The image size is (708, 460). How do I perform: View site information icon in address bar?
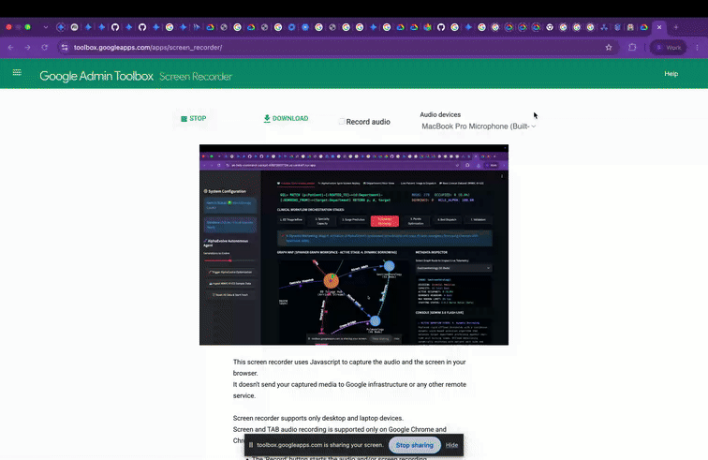(x=65, y=47)
